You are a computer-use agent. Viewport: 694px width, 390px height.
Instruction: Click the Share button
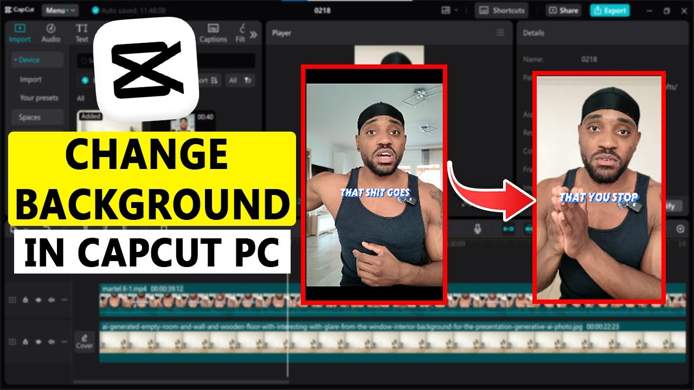point(563,10)
